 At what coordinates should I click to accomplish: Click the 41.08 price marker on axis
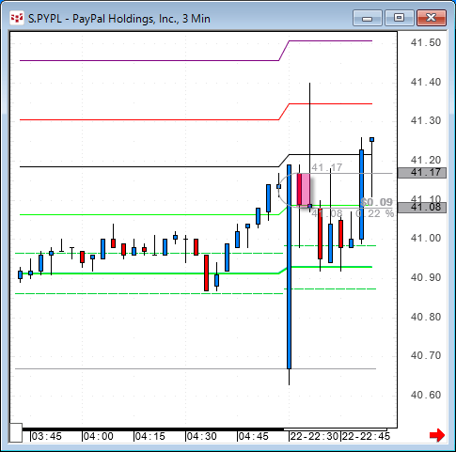[422, 208]
